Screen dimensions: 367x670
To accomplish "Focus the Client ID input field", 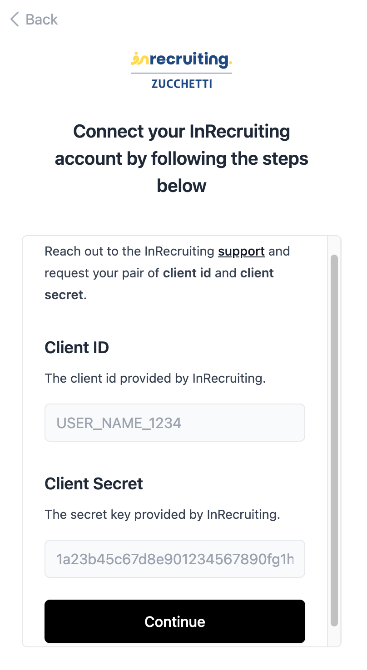I will click(x=174, y=423).
